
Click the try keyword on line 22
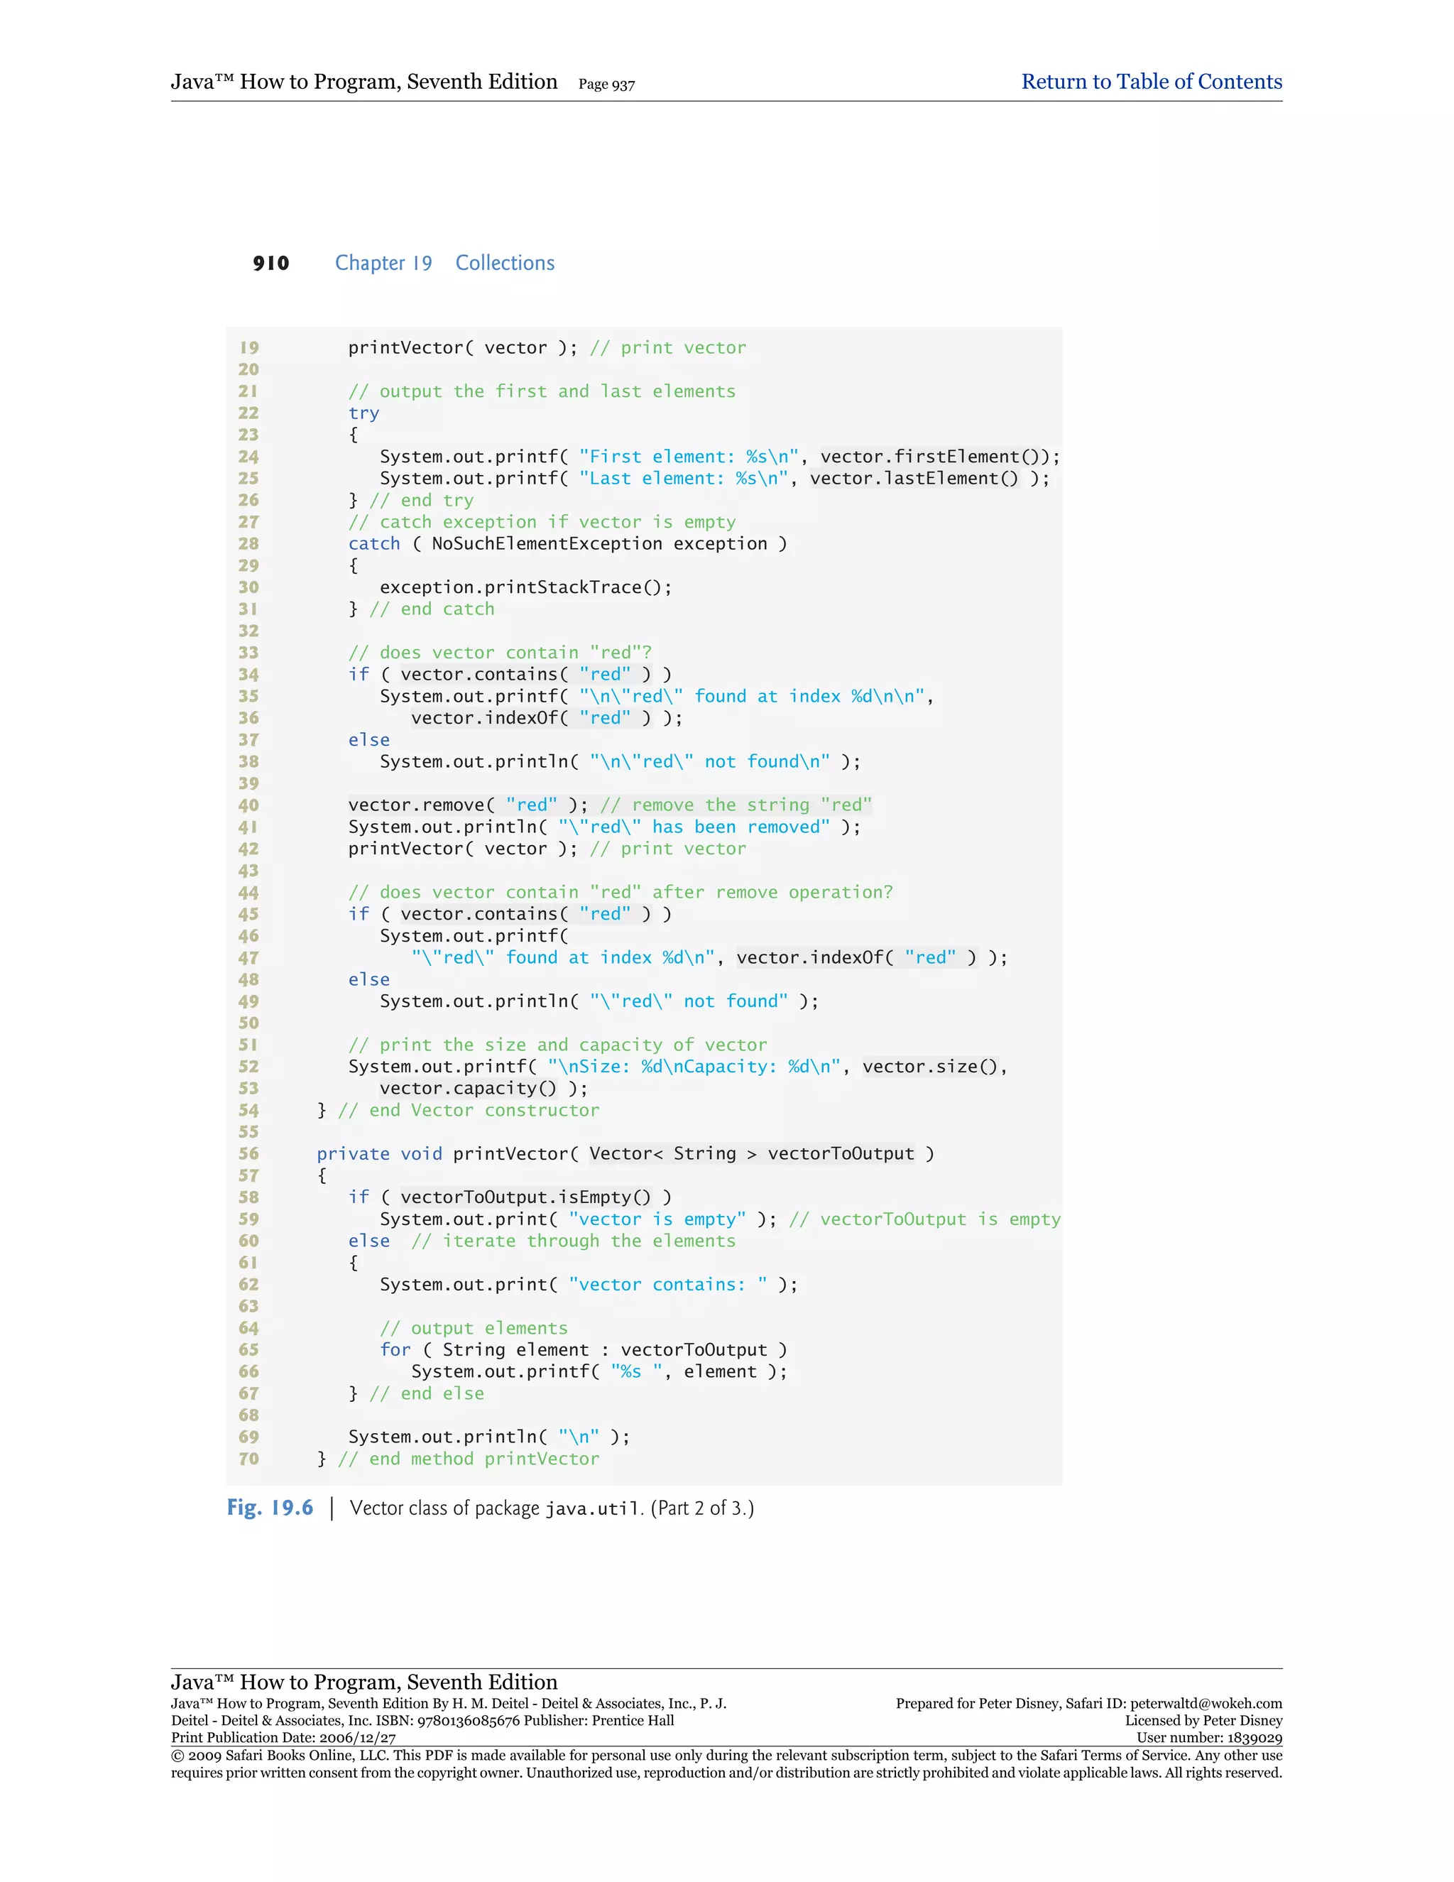pos(363,413)
